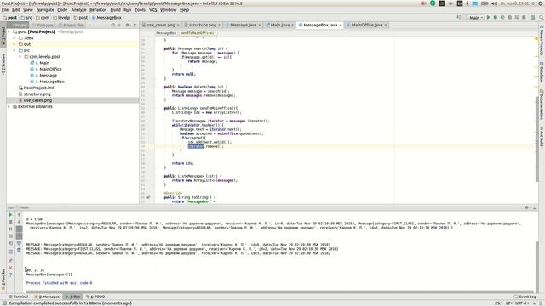Select MainOffice class in project tree
Image resolution: width=545 pixels, height=306 pixels.
coord(50,69)
